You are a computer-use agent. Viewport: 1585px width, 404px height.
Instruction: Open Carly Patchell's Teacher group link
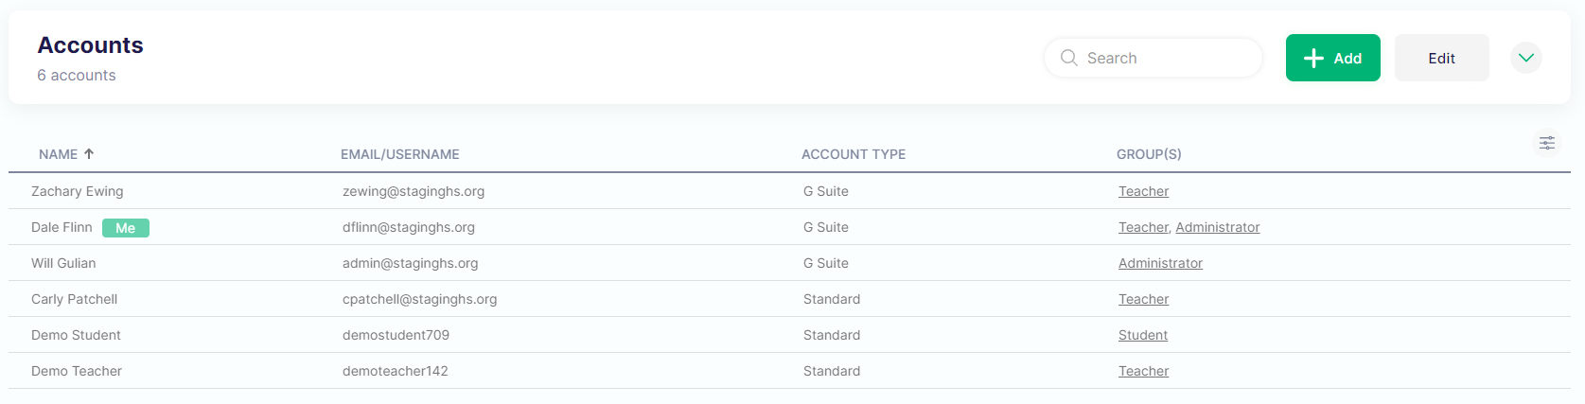coord(1143,300)
